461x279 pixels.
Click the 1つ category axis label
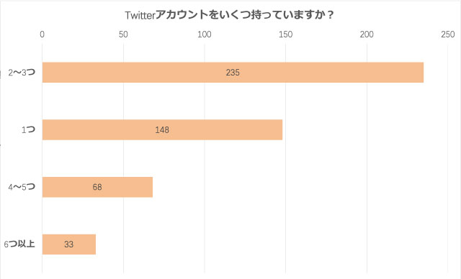coord(28,129)
